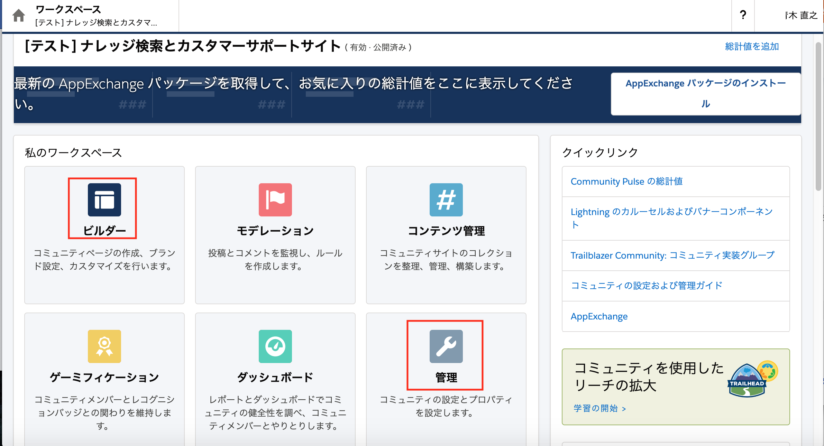Image resolution: width=824 pixels, height=446 pixels.
Task: Click 学習の開始 link
Action: tap(599, 408)
